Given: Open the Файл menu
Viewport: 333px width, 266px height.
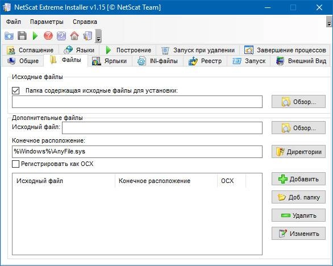Looking at the screenshot, I should coord(14,22).
